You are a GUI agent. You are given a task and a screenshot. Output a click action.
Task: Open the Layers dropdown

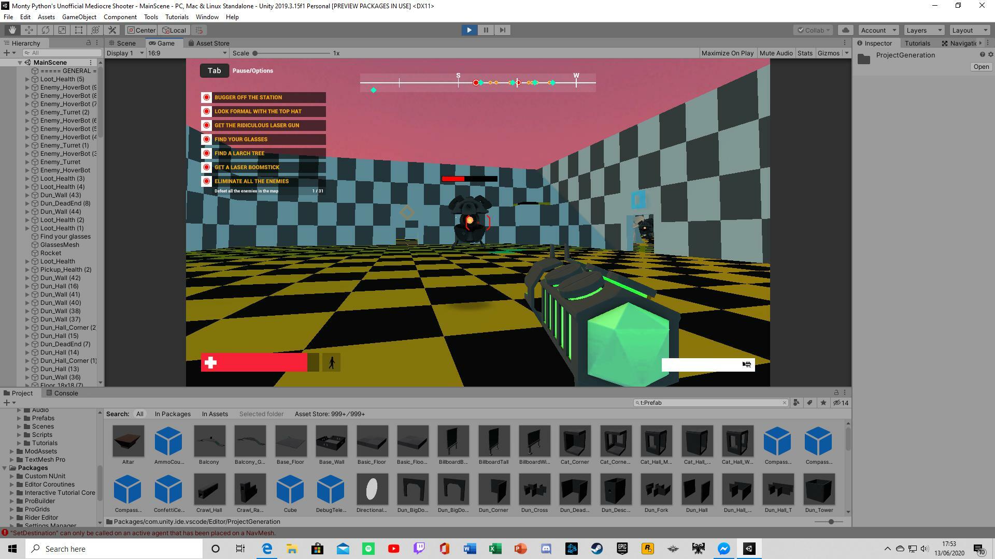click(924, 30)
